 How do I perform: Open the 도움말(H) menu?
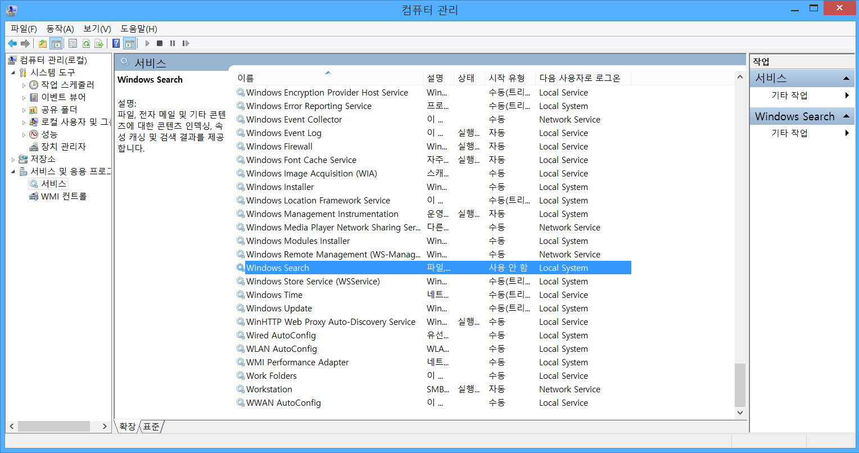139,29
